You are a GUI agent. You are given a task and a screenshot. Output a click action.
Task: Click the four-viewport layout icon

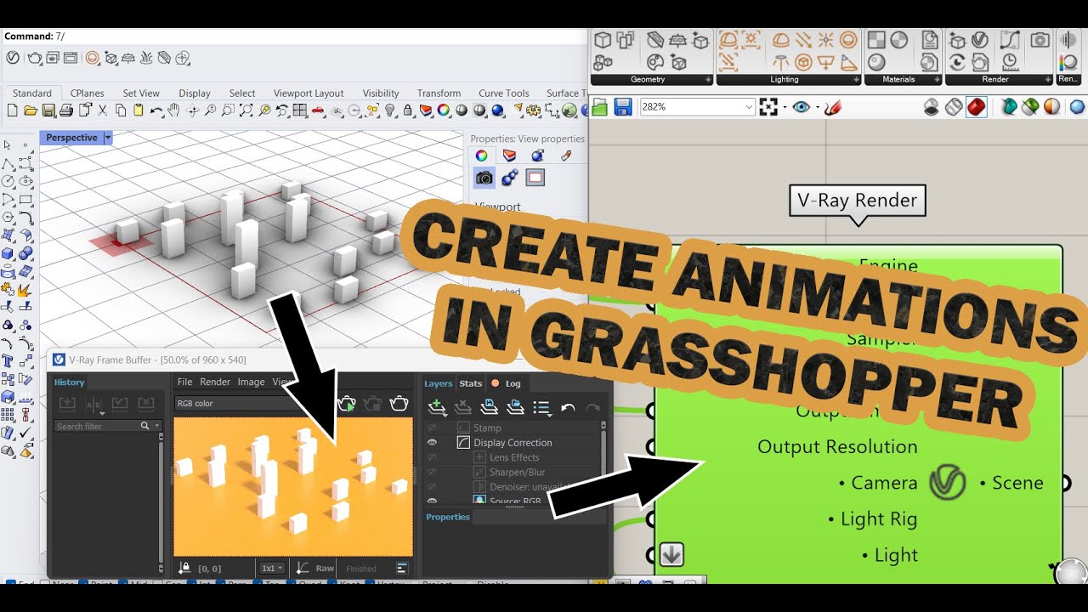299,110
